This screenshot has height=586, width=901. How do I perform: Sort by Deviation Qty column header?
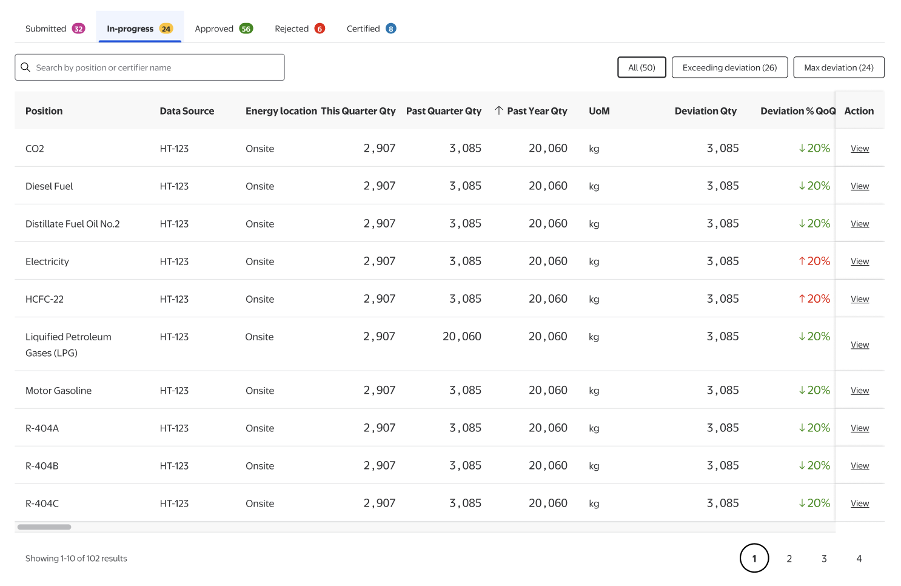coord(705,111)
